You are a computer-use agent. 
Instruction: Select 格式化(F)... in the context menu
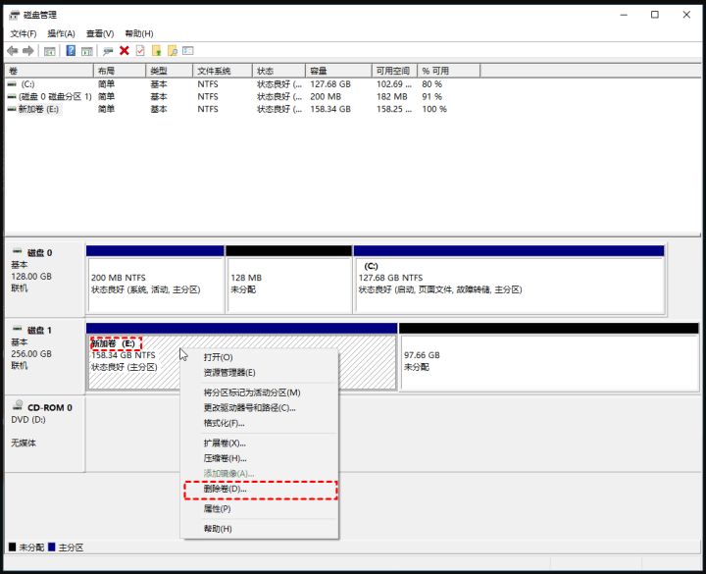(224, 423)
